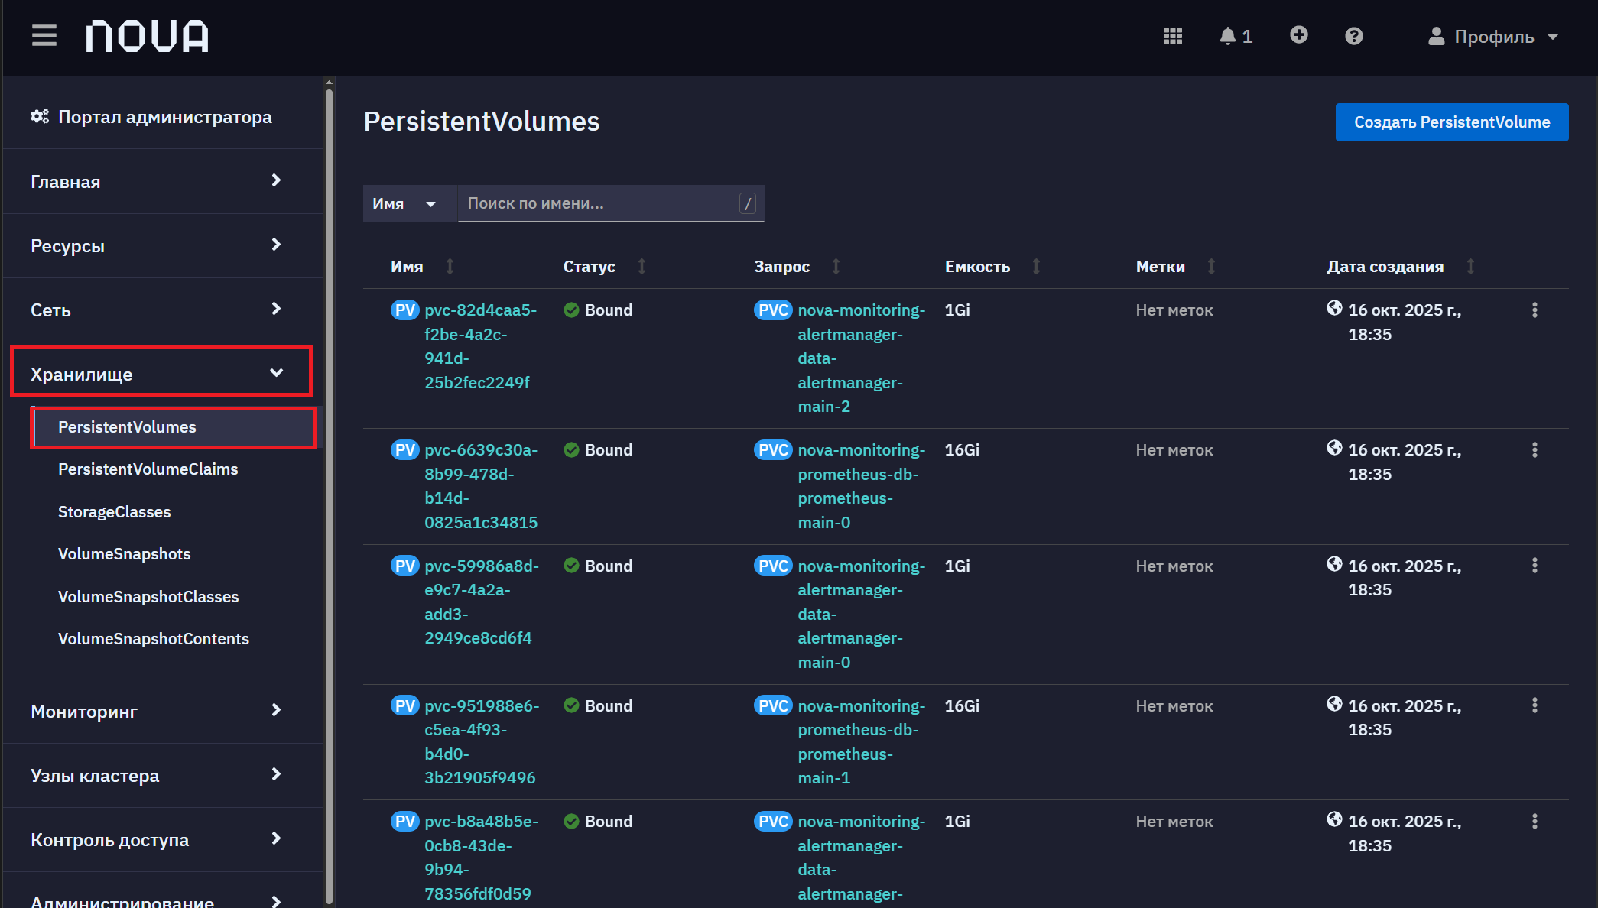This screenshot has height=908, width=1598.
Task: Open the applications grid icon
Action: click(1173, 36)
